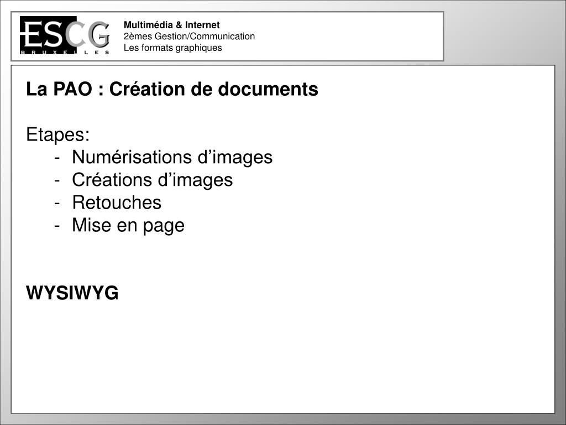Select the 'Les formats graphiques' line
This screenshot has height=425, width=566.
tap(172, 48)
